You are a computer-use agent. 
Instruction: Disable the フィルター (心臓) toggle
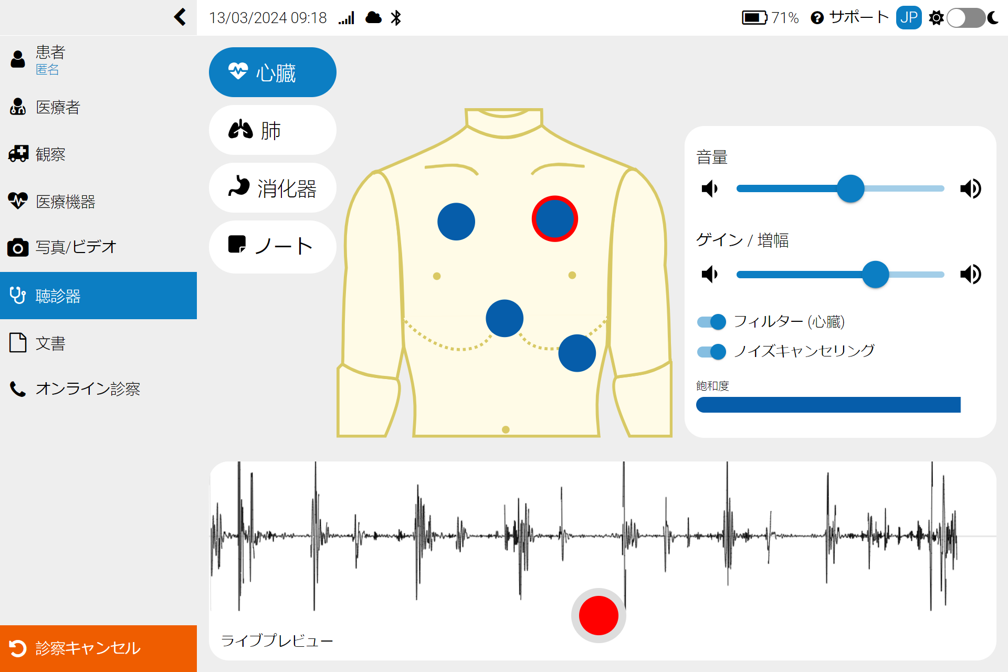(711, 322)
